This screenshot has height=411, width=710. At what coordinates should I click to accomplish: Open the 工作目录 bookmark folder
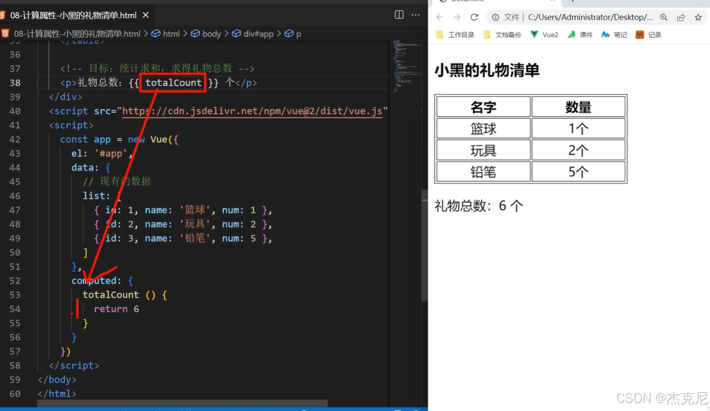tap(455, 35)
